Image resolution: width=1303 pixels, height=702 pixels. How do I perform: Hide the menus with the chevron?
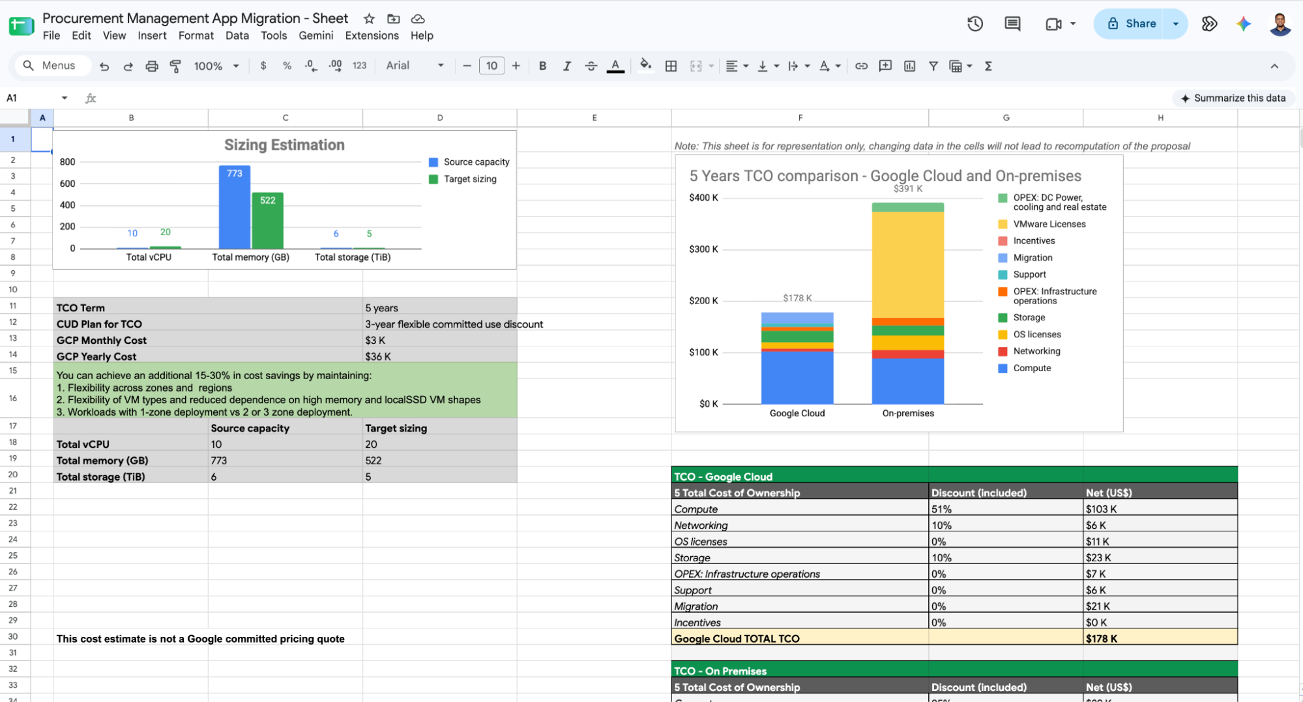click(1274, 66)
